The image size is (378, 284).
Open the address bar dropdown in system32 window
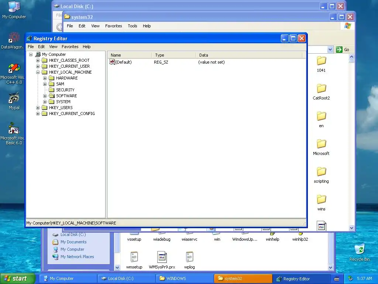330,50
